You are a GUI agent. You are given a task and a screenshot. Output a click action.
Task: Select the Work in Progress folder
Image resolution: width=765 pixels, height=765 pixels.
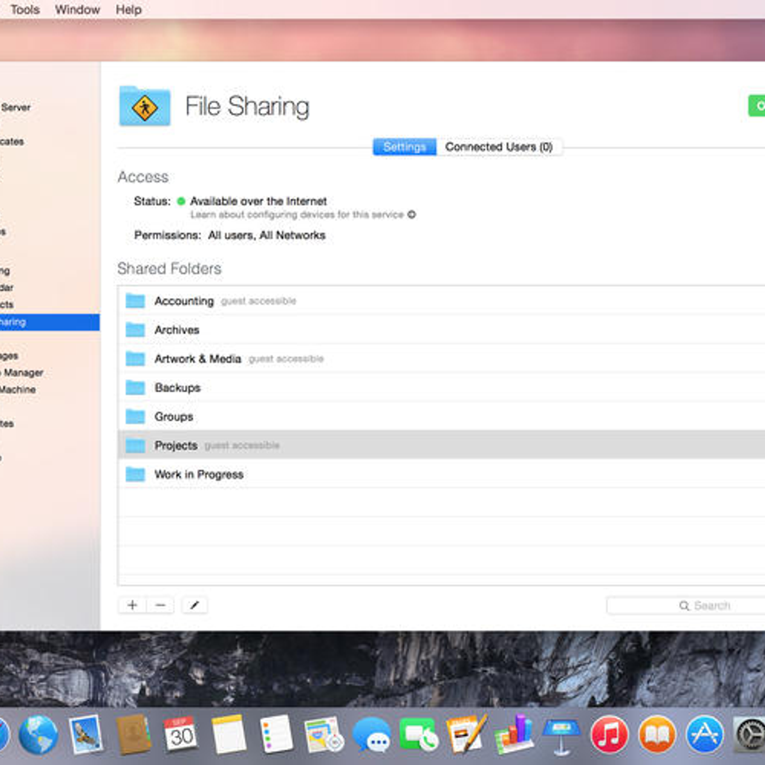(x=199, y=474)
